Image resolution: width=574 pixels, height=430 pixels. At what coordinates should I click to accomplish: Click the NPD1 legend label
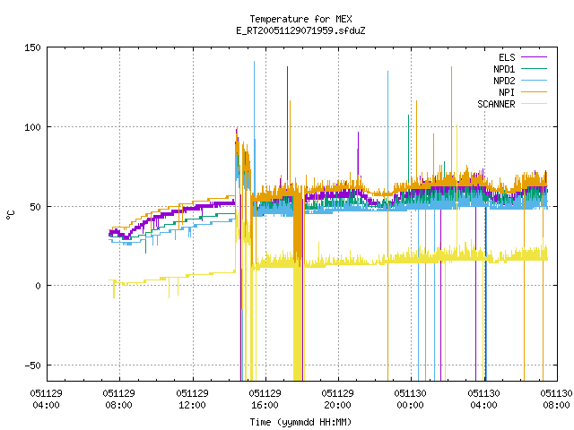point(504,69)
